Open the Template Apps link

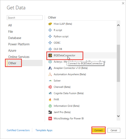click(44, 130)
